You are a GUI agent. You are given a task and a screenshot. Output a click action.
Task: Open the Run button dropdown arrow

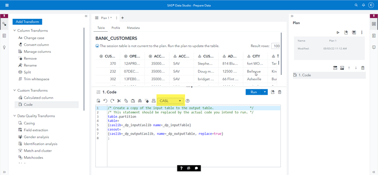click(x=265, y=92)
